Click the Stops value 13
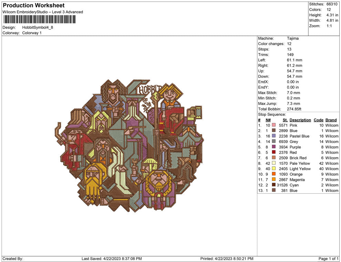Viewport: 341px width, 262px height. tap(289, 49)
